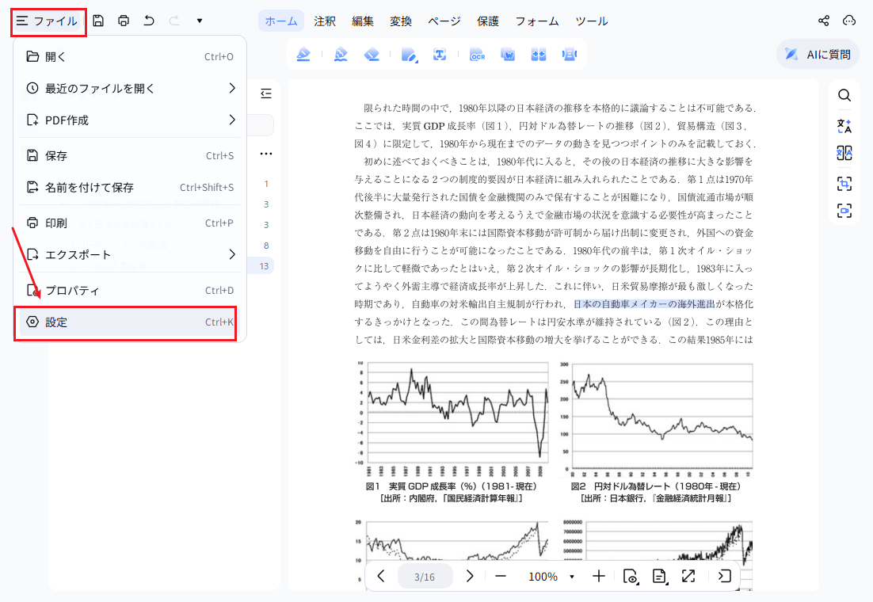Collapse the side panel with the list icon

266,93
